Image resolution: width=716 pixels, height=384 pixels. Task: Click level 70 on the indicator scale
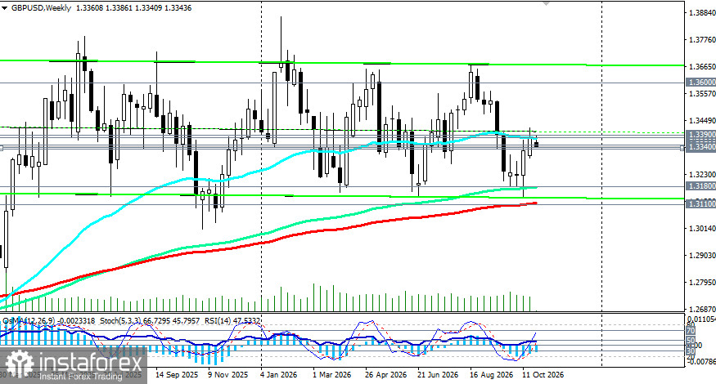click(691, 331)
